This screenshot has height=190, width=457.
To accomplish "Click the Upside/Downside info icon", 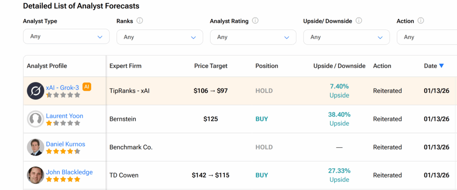I will (x=359, y=21).
